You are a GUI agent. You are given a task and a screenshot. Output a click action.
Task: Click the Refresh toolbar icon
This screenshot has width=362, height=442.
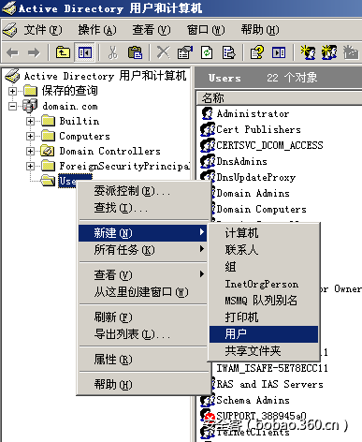[207, 52]
